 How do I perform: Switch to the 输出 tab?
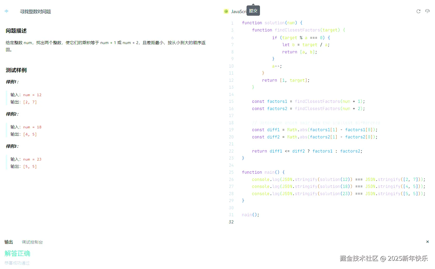click(9, 242)
